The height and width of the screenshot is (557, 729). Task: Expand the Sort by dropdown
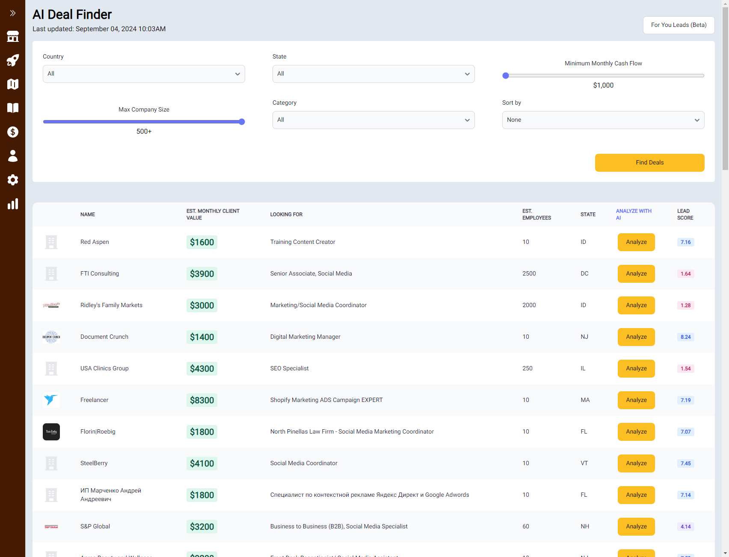click(603, 120)
